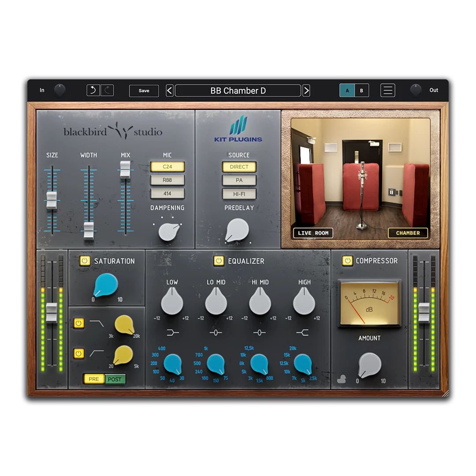Select the 414 microphone
476x476 pixels.
click(x=167, y=193)
